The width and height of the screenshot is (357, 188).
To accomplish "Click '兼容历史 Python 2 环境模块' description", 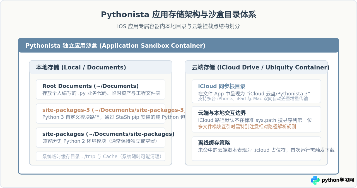I will (101, 141).
